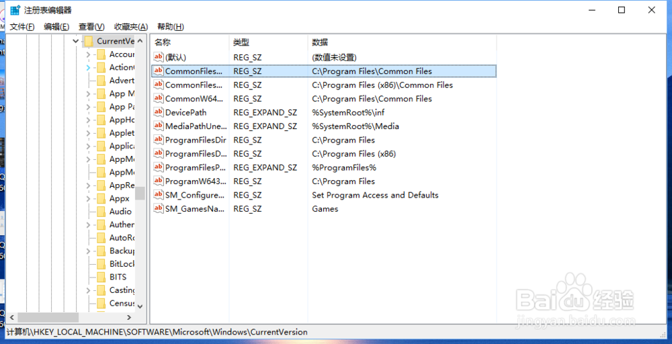Open the 帮助(H) menu

coord(171,27)
